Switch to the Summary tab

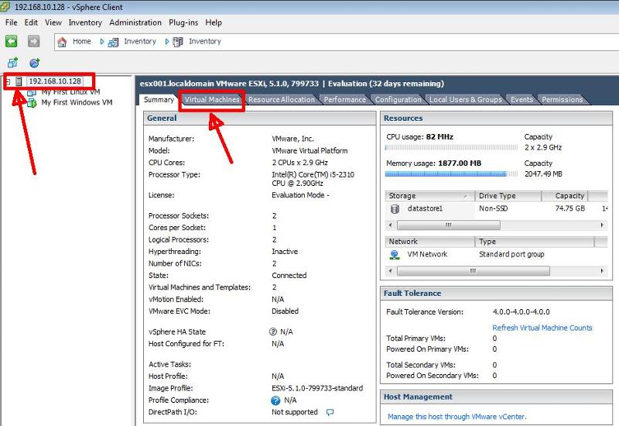(159, 100)
